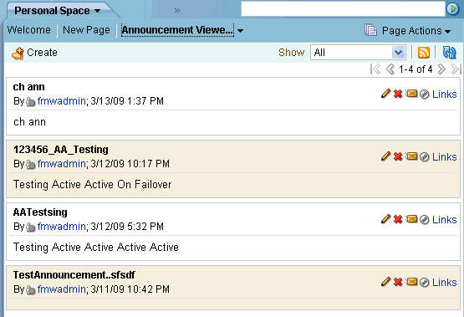Delete the 'ch ann' announcement
The image size is (464, 317).
click(x=398, y=94)
